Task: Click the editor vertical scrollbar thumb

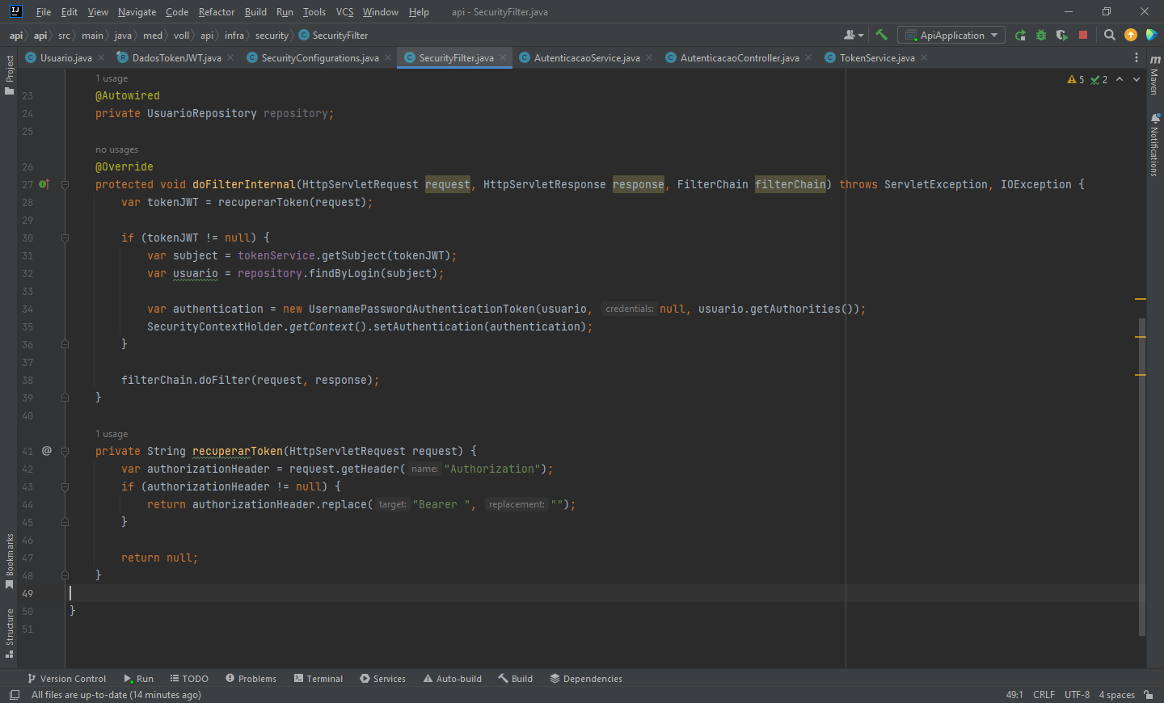Action: coord(1141,477)
